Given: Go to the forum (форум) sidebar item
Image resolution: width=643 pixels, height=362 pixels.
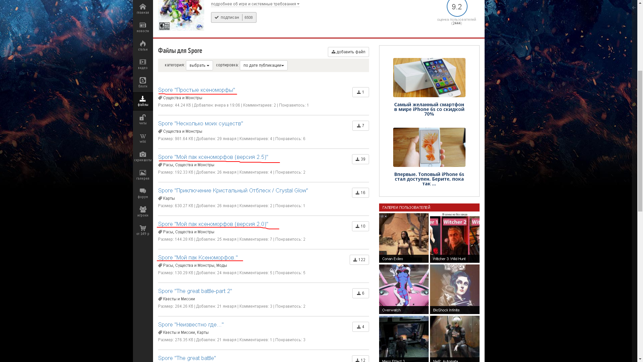Looking at the screenshot, I should pos(143,193).
